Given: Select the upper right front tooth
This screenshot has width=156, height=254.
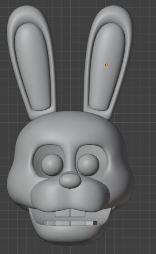Looking at the screenshot, I should (x=78, y=213).
